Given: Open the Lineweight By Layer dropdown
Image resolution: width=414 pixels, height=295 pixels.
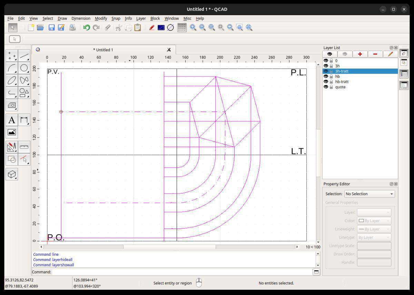Looking at the screenshot, I should [374, 229].
